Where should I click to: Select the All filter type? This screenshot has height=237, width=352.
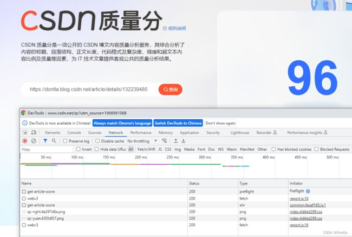click(x=131, y=149)
